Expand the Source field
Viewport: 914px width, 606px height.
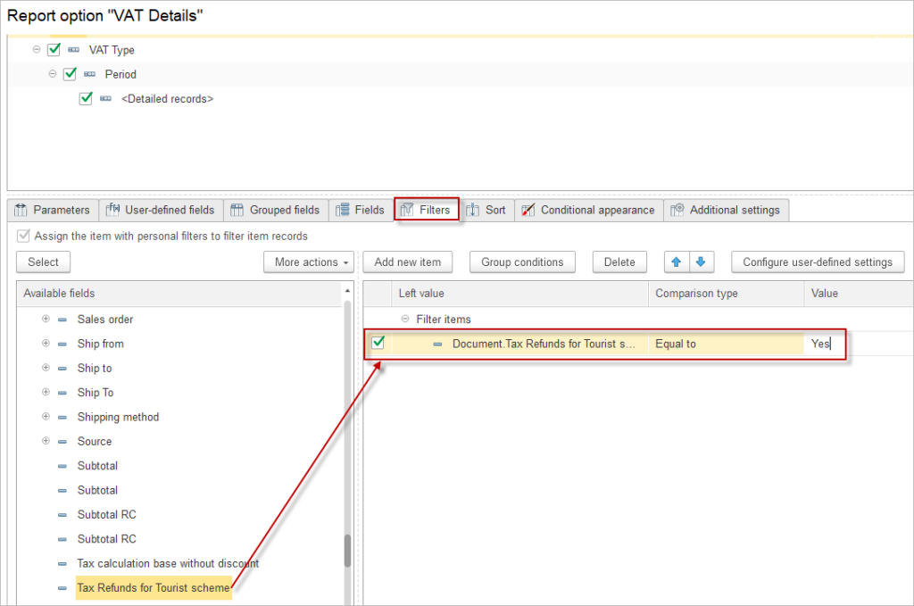coord(46,441)
